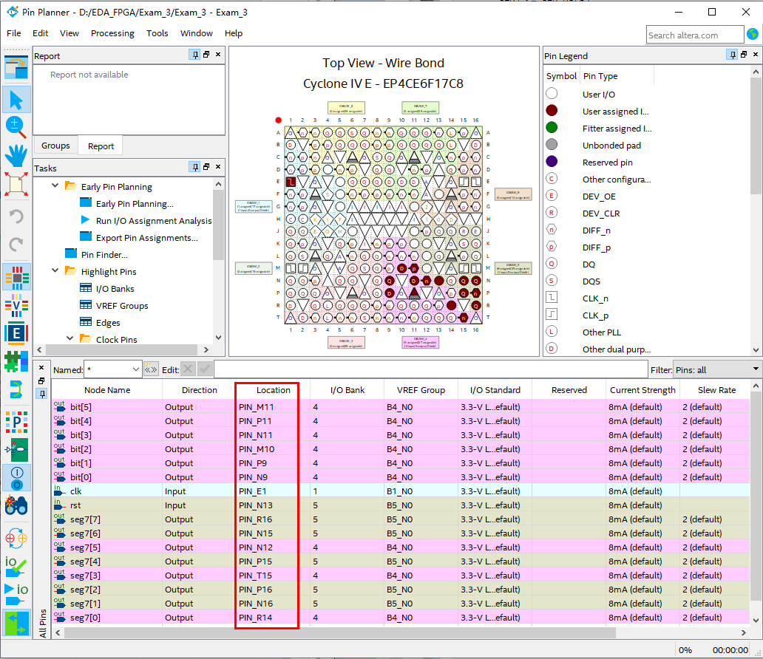Viewport: 763px width, 659px height.
Task: Activate the zoom magnifier tool
Action: click(16, 127)
